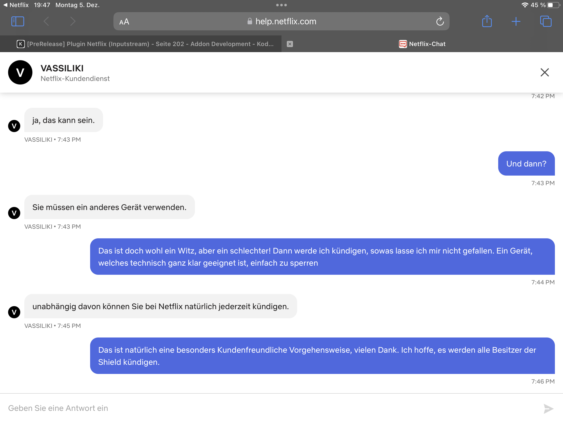Click the Netflix-Kundendienst subtitle
The image size is (563, 422).
pos(75,79)
